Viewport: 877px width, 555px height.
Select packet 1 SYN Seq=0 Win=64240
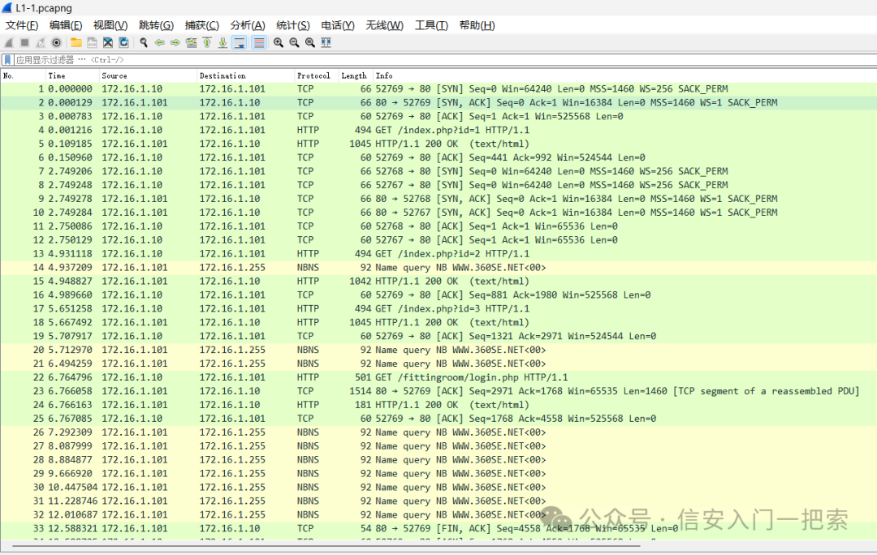pos(438,89)
